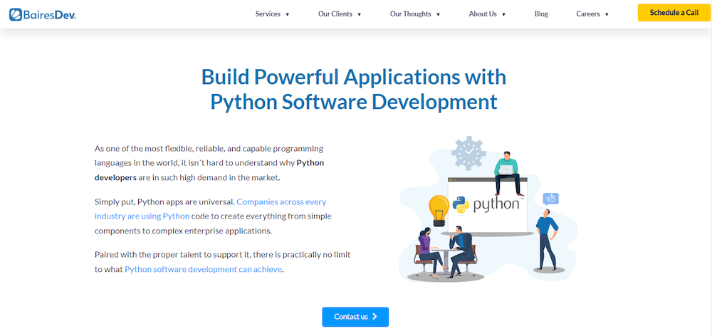Click the chevron arrow in Contact us
712x336 pixels.
pyautogui.click(x=375, y=317)
